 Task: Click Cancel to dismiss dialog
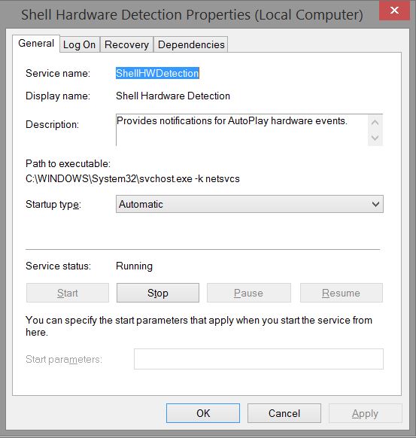(x=284, y=413)
